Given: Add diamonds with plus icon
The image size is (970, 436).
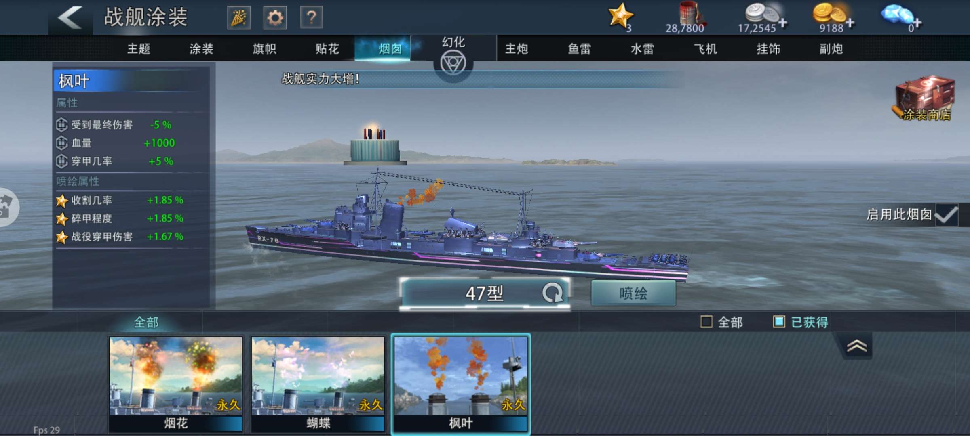Looking at the screenshot, I should (x=917, y=23).
